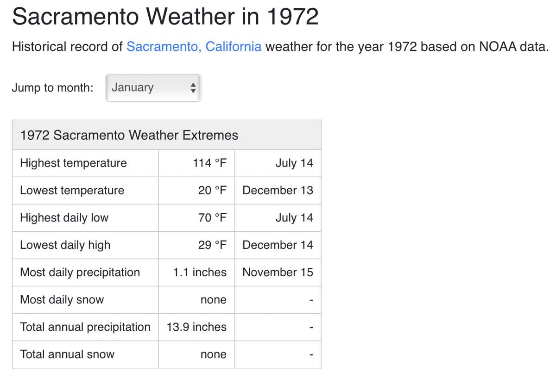Click the Most daily snow label
The width and height of the screenshot is (556, 384).
click(x=62, y=299)
